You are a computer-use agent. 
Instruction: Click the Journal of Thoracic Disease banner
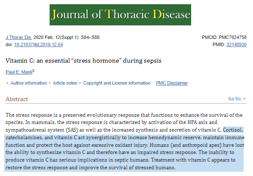(x=120, y=15)
